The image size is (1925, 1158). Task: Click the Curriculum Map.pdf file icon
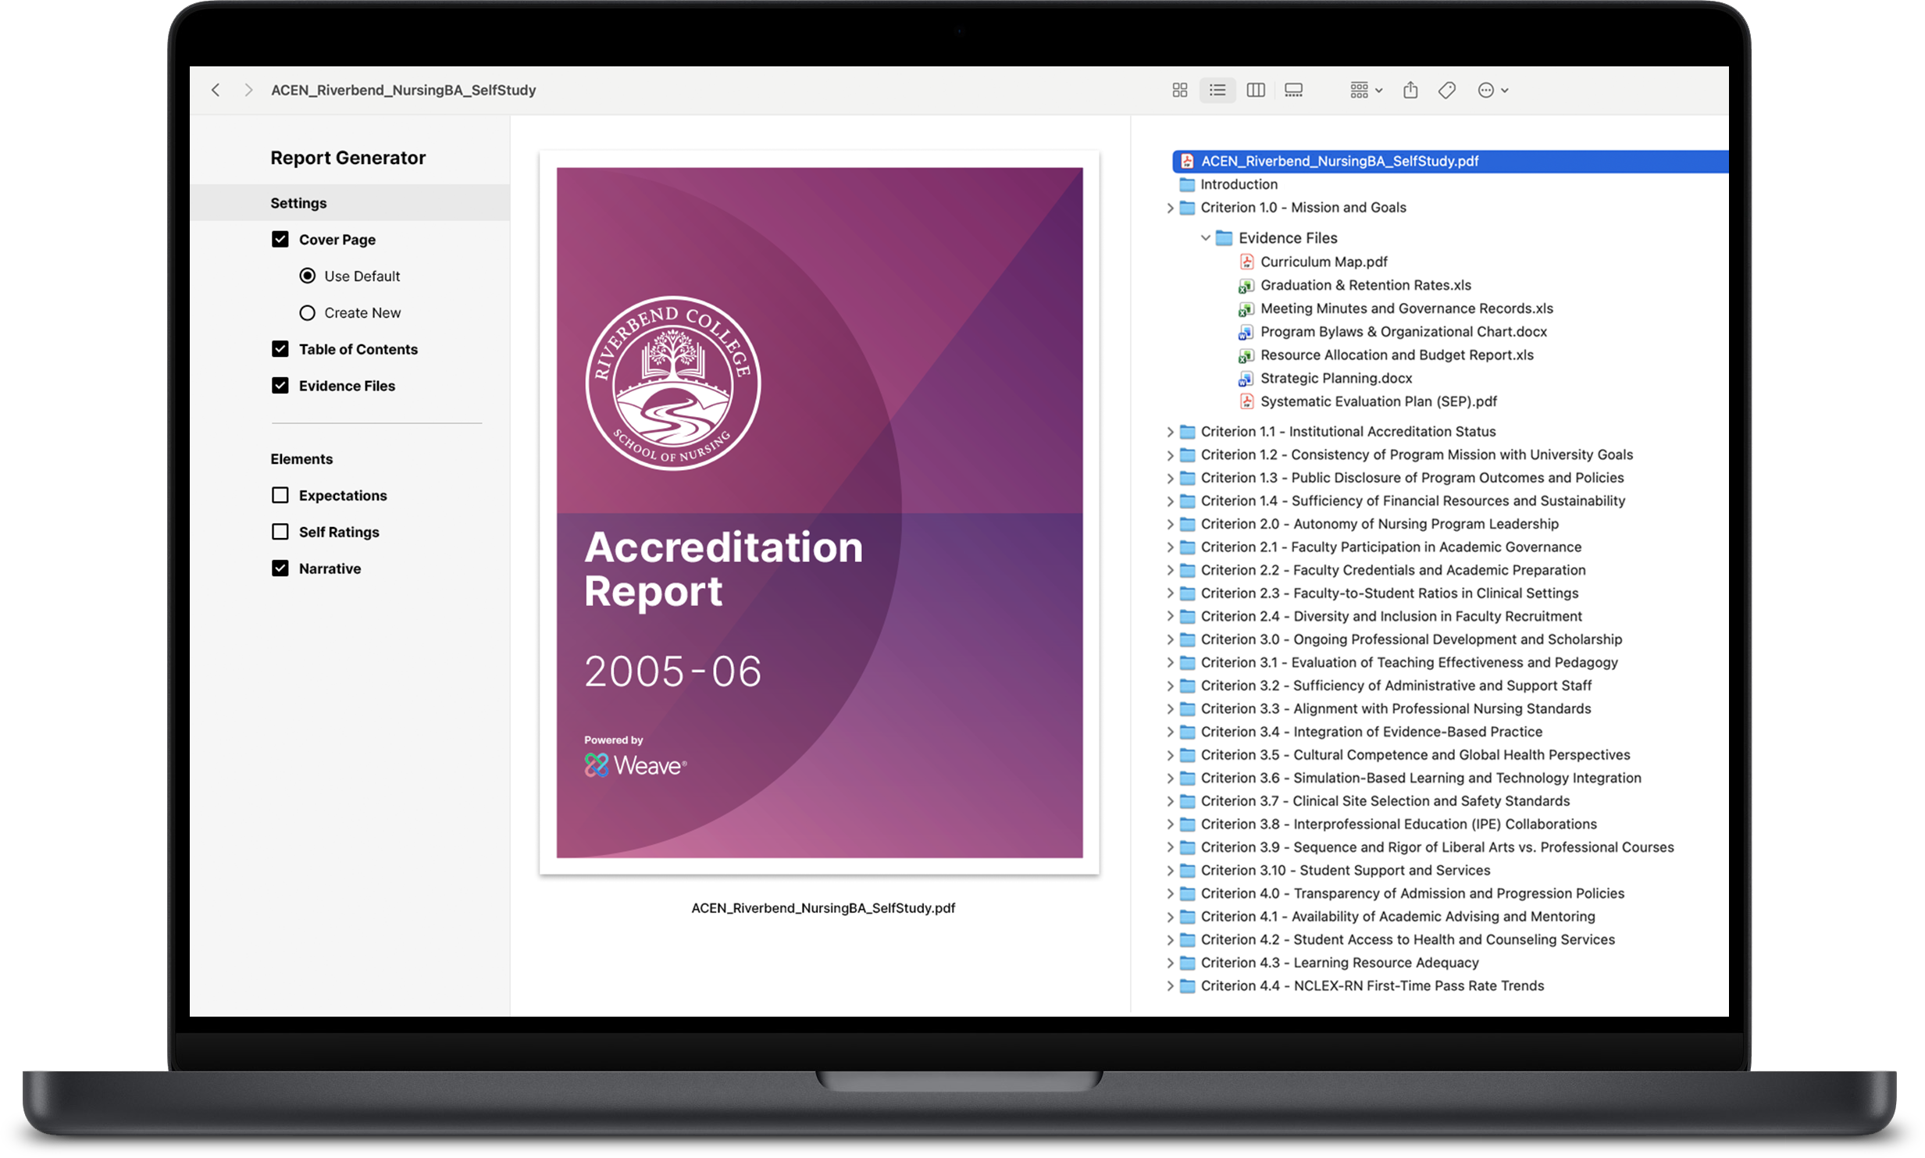pos(1246,262)
